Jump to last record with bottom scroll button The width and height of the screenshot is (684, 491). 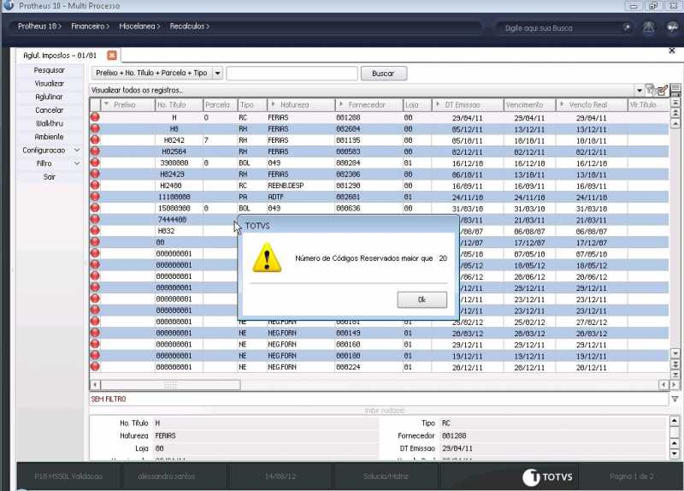[675, 375]
